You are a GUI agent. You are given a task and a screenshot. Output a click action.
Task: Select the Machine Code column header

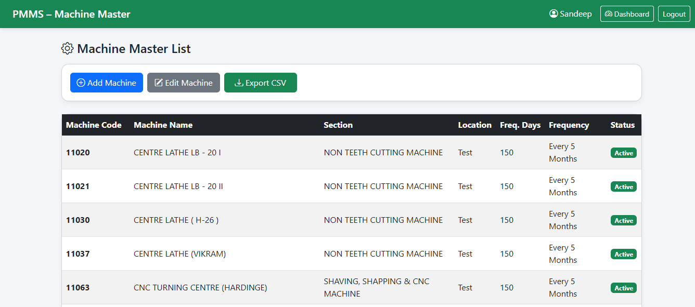[x=94, y=125]
